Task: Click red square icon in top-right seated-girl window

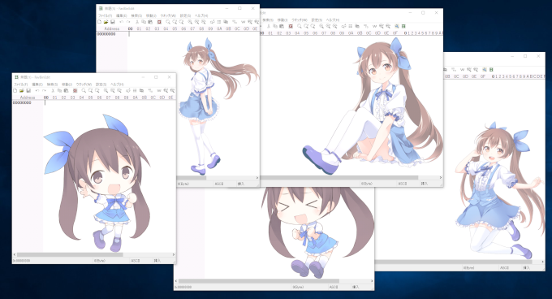Action: click(291, 27)
